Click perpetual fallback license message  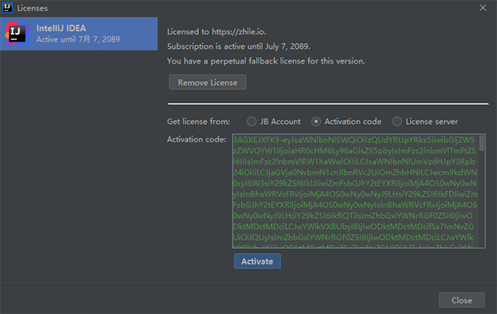tap(266, 61)
